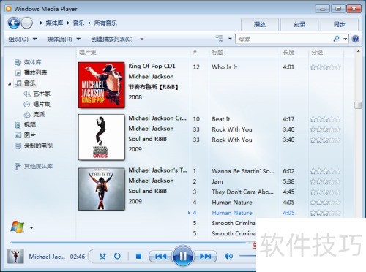Rate Jam with stars
Viewport: 366px width, 272px height.
[325, 181]
